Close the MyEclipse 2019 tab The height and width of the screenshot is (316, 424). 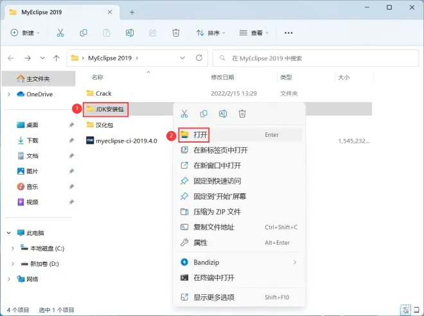pos(110,12)
